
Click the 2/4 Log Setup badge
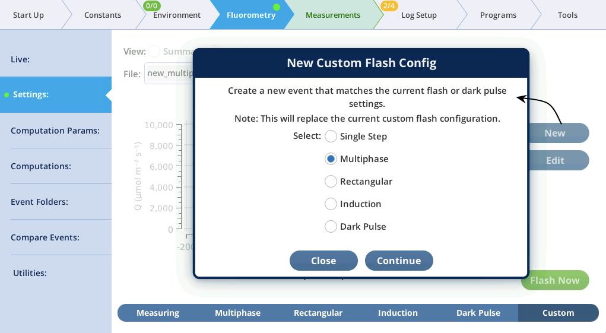click(x=389, y=6)
